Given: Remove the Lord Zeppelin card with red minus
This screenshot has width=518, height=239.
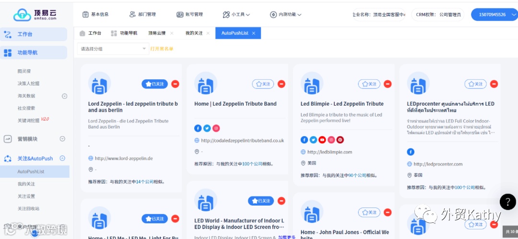Looking at the screenshot, I should 176,84.
